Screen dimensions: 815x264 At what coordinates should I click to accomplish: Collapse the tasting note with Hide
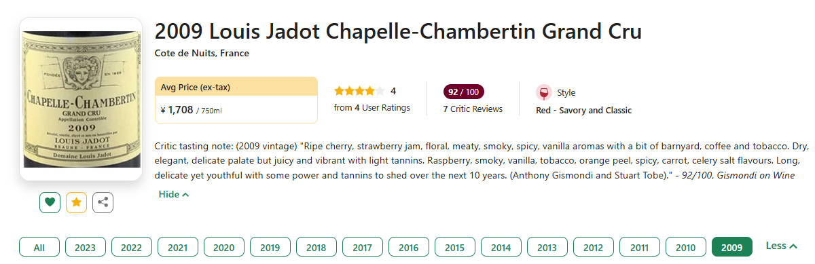coord(174,195)
